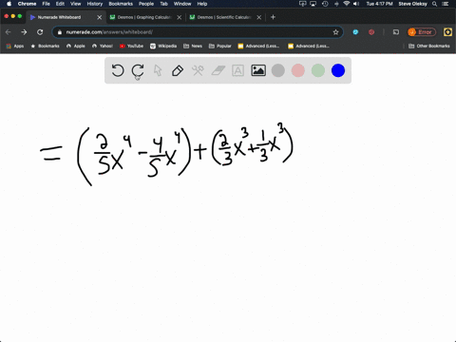Undo the last whiteboard stroke
Screen dimensions: 456x342
tap(118, 70)
